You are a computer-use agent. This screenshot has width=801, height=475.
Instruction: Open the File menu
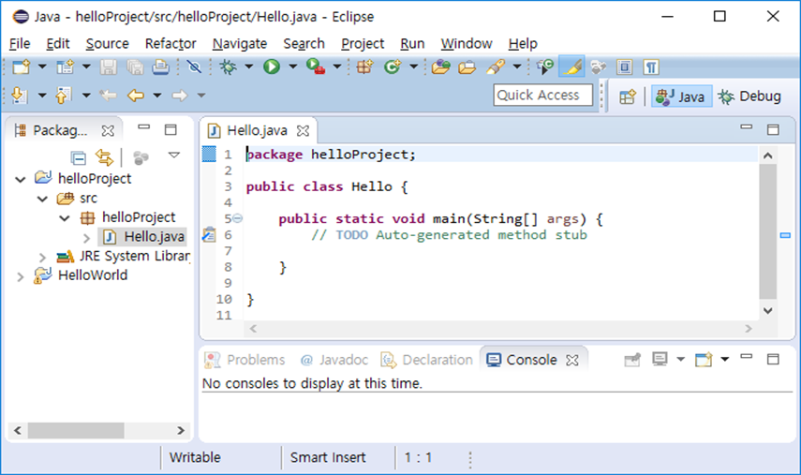pyautogui.click(x=20, y=44)
